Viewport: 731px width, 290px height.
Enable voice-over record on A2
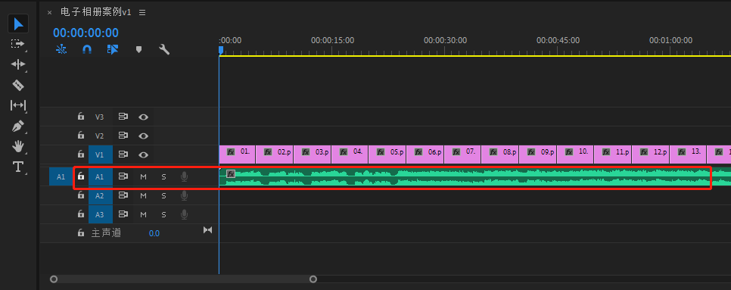[185, 196]
